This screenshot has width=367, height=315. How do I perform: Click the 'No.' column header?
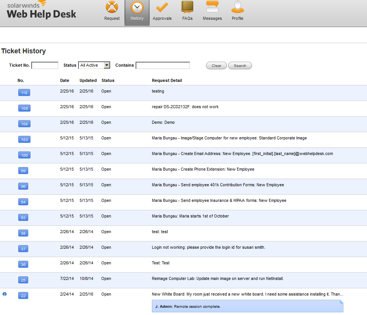[x=21, y=80]
